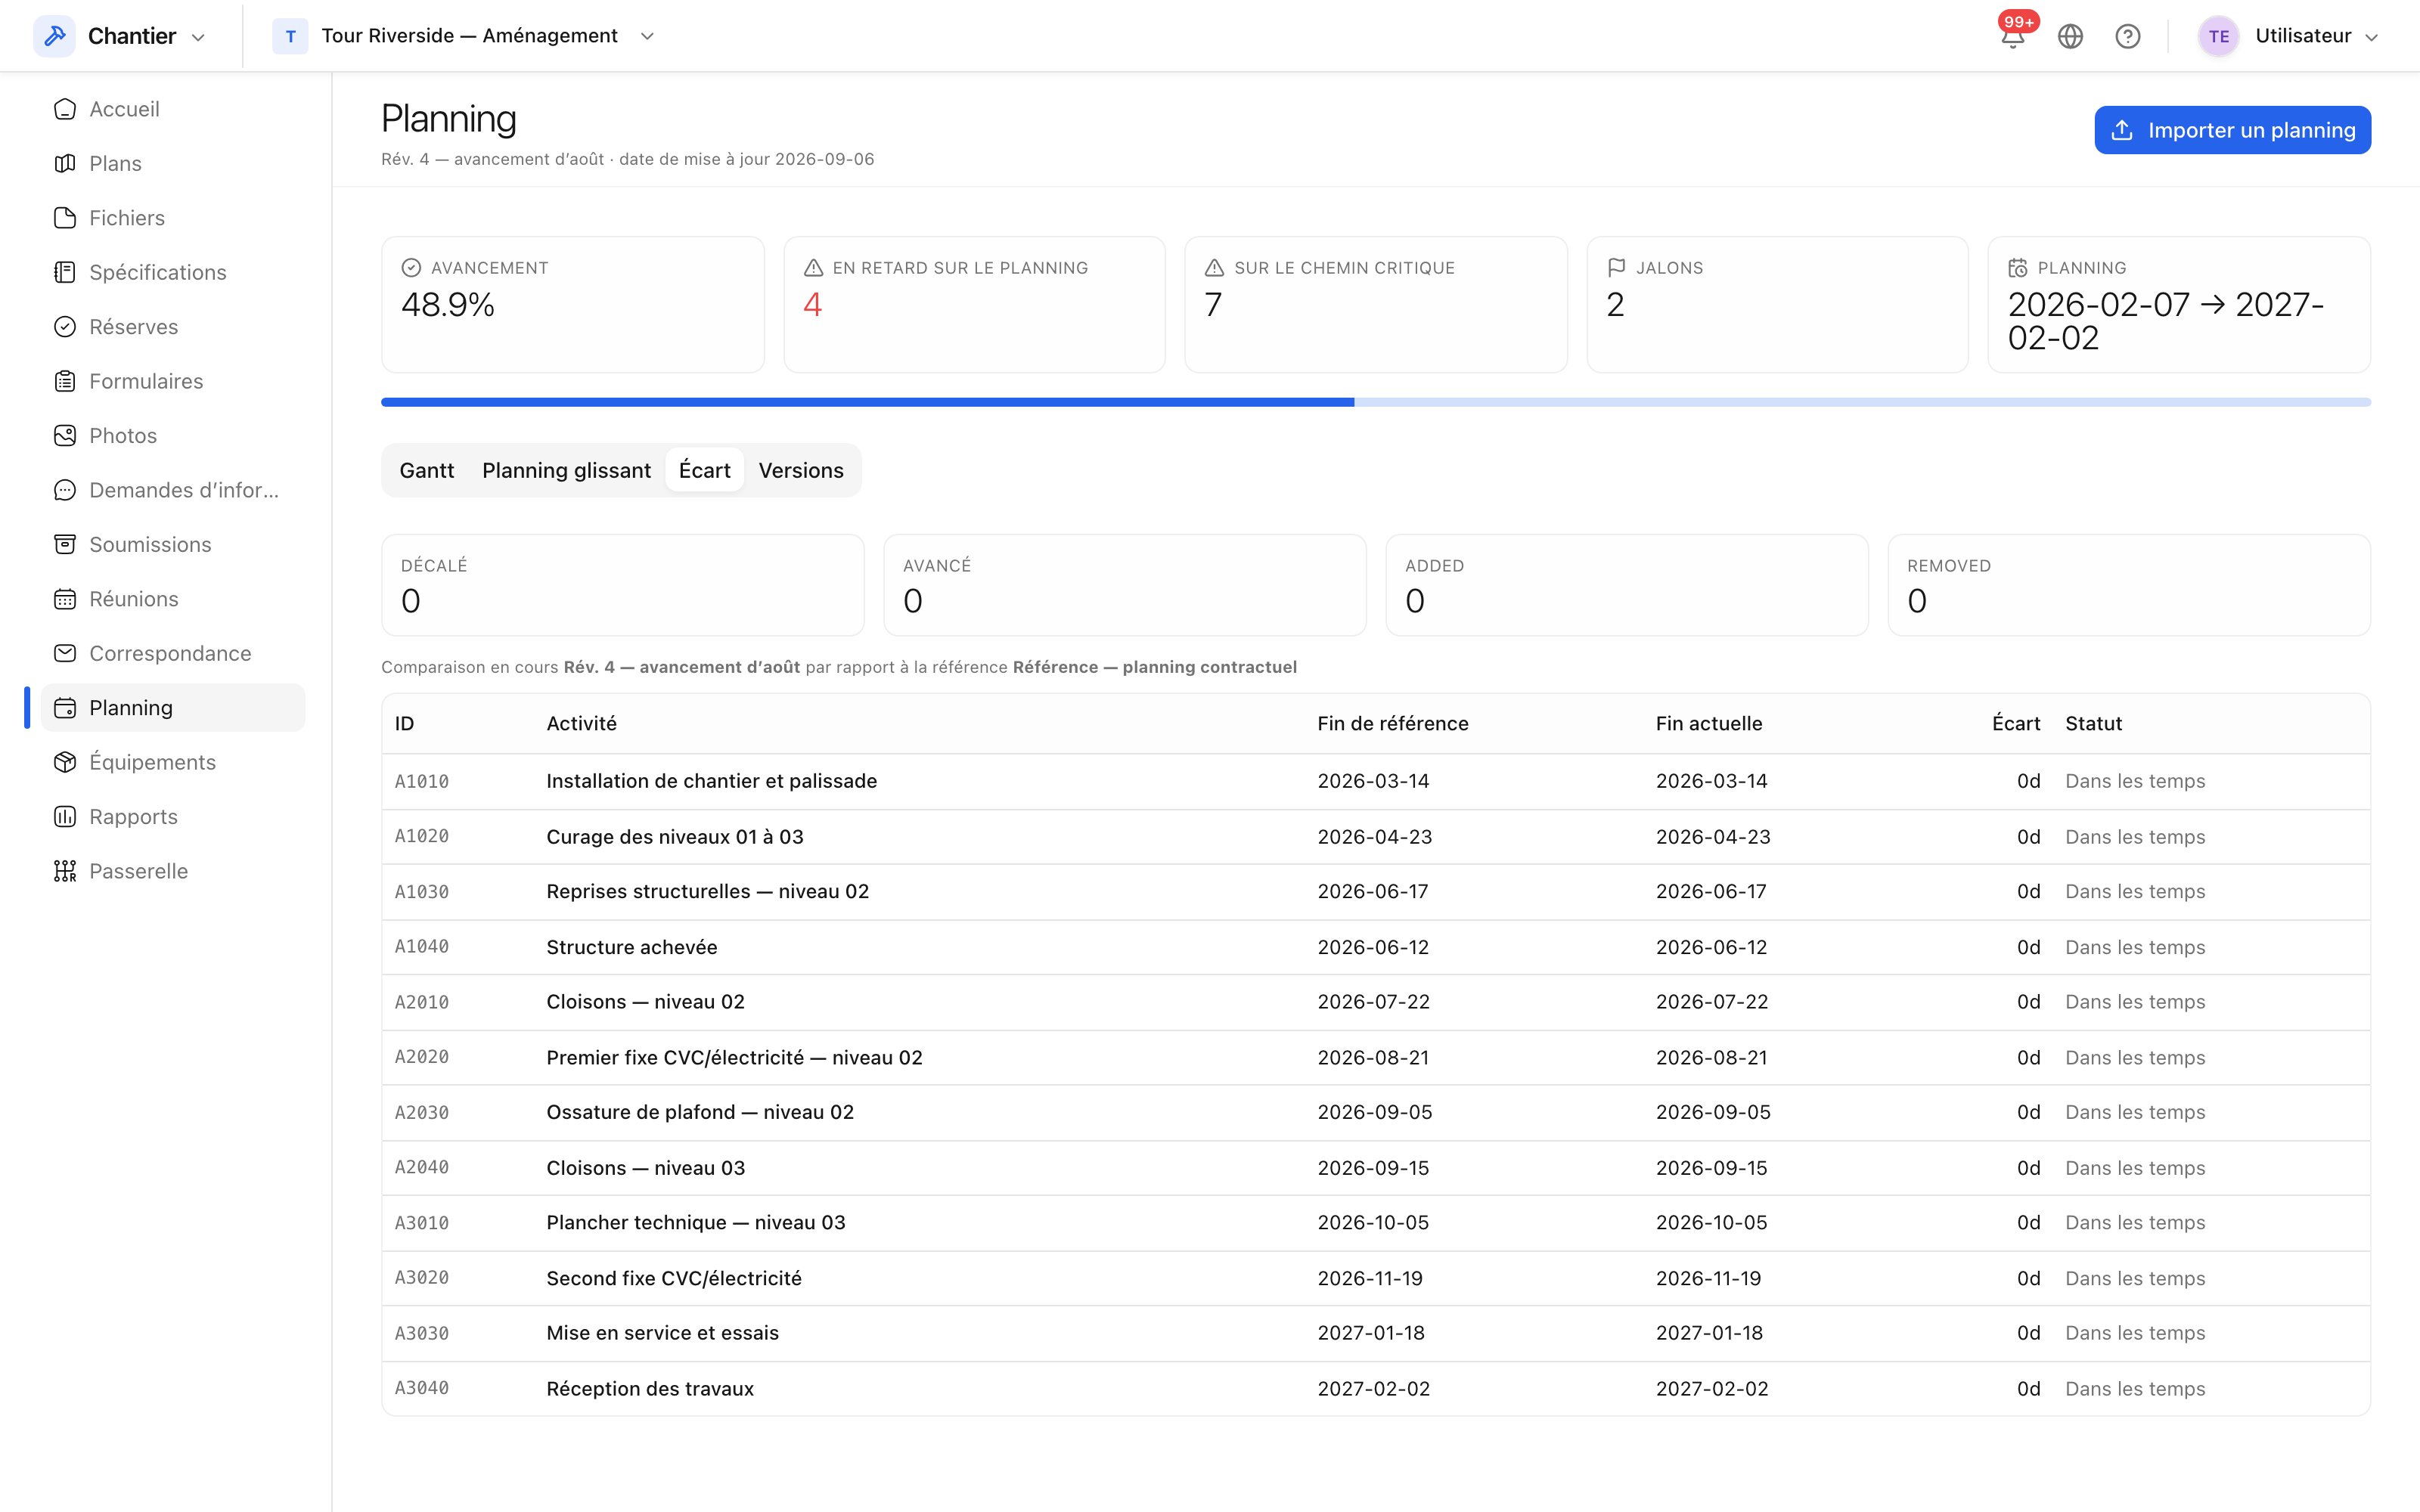Click the Équipements box icon

pos(65,762)
